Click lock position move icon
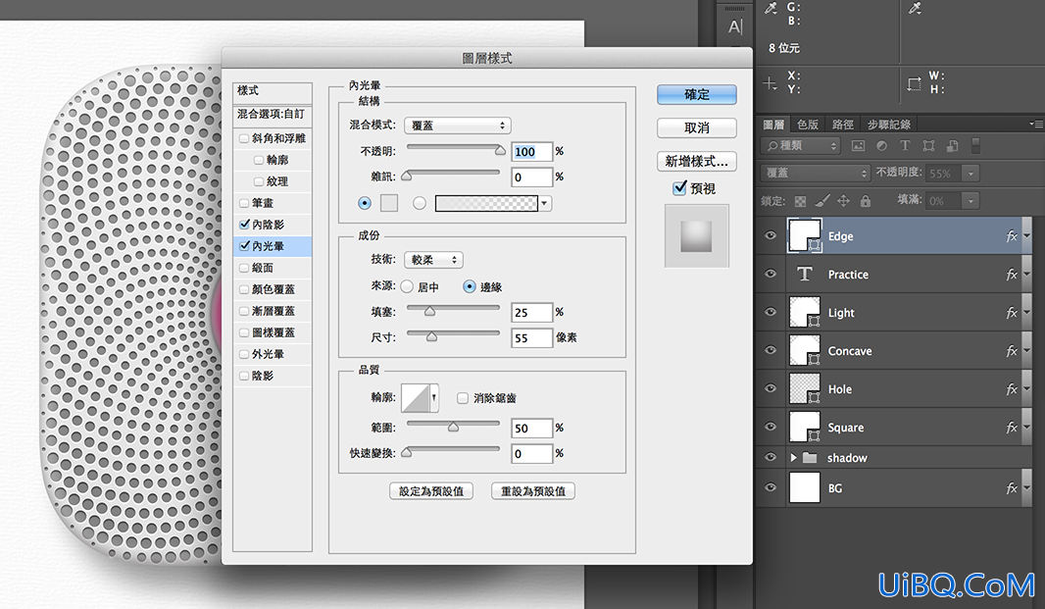 844,201
